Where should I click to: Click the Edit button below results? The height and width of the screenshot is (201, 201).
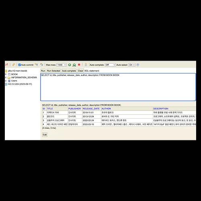tap(45, 135)
